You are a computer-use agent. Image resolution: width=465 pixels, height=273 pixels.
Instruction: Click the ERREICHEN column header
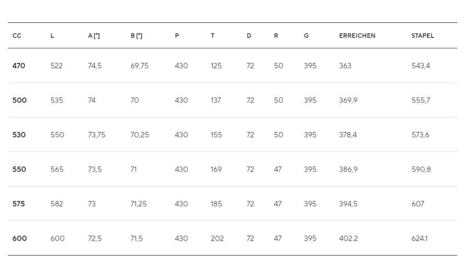pos(357,36)
